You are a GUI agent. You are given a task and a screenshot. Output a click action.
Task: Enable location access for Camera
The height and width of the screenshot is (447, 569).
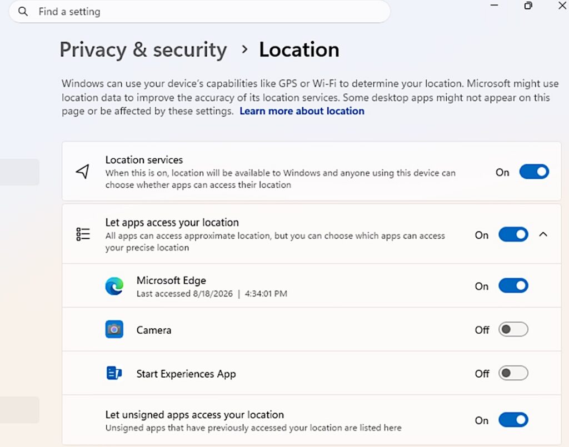[x=513, y=329]
